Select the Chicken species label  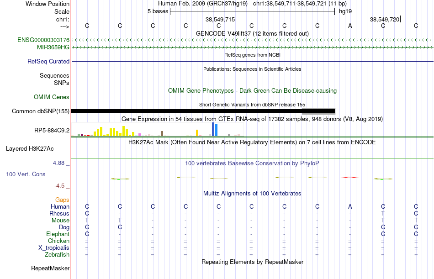click(58, 241)
